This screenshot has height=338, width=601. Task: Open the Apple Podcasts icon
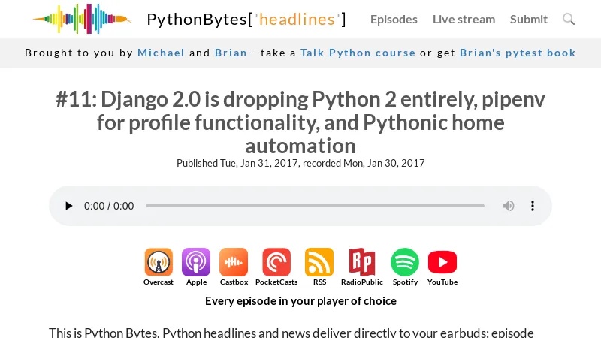click(196, 262)
